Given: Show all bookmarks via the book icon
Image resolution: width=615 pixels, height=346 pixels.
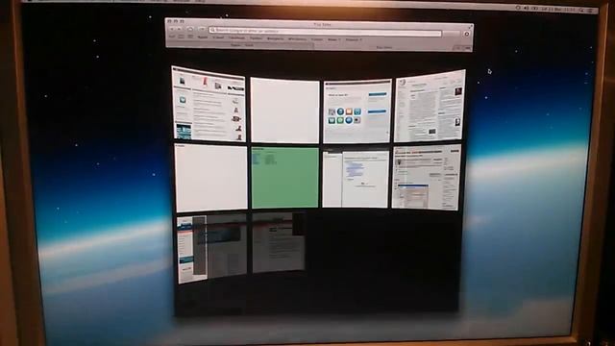Looking at the screenshot, I should point(181,37).
